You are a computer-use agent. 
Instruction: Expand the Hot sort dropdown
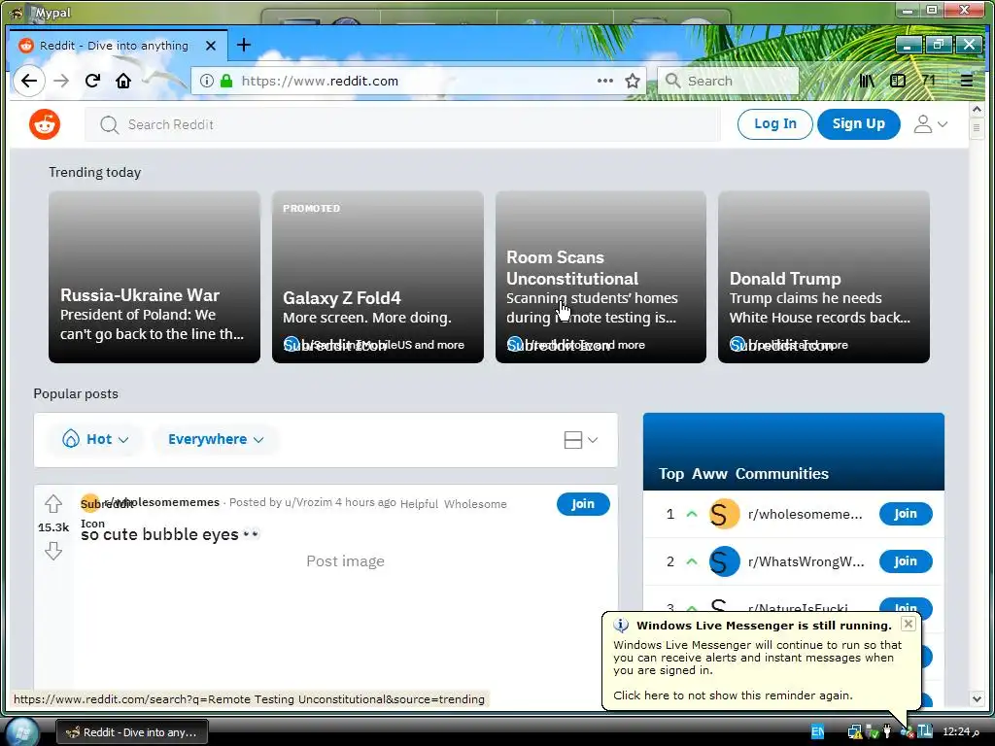(x=95, y=439)
